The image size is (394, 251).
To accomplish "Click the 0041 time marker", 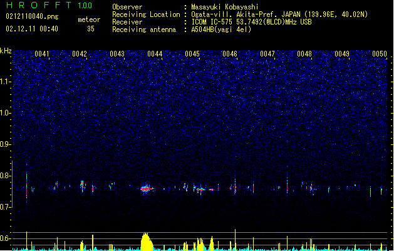I will point(42,54).
